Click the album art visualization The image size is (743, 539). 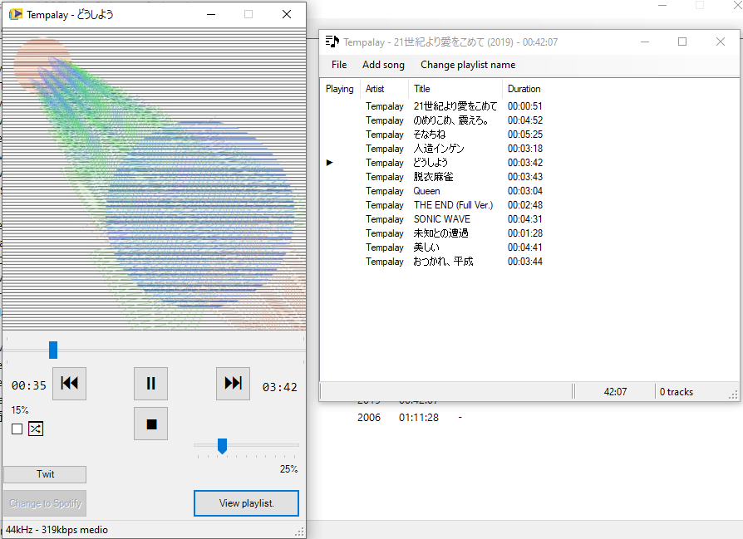pyautogui.click(x=154, y=179)
